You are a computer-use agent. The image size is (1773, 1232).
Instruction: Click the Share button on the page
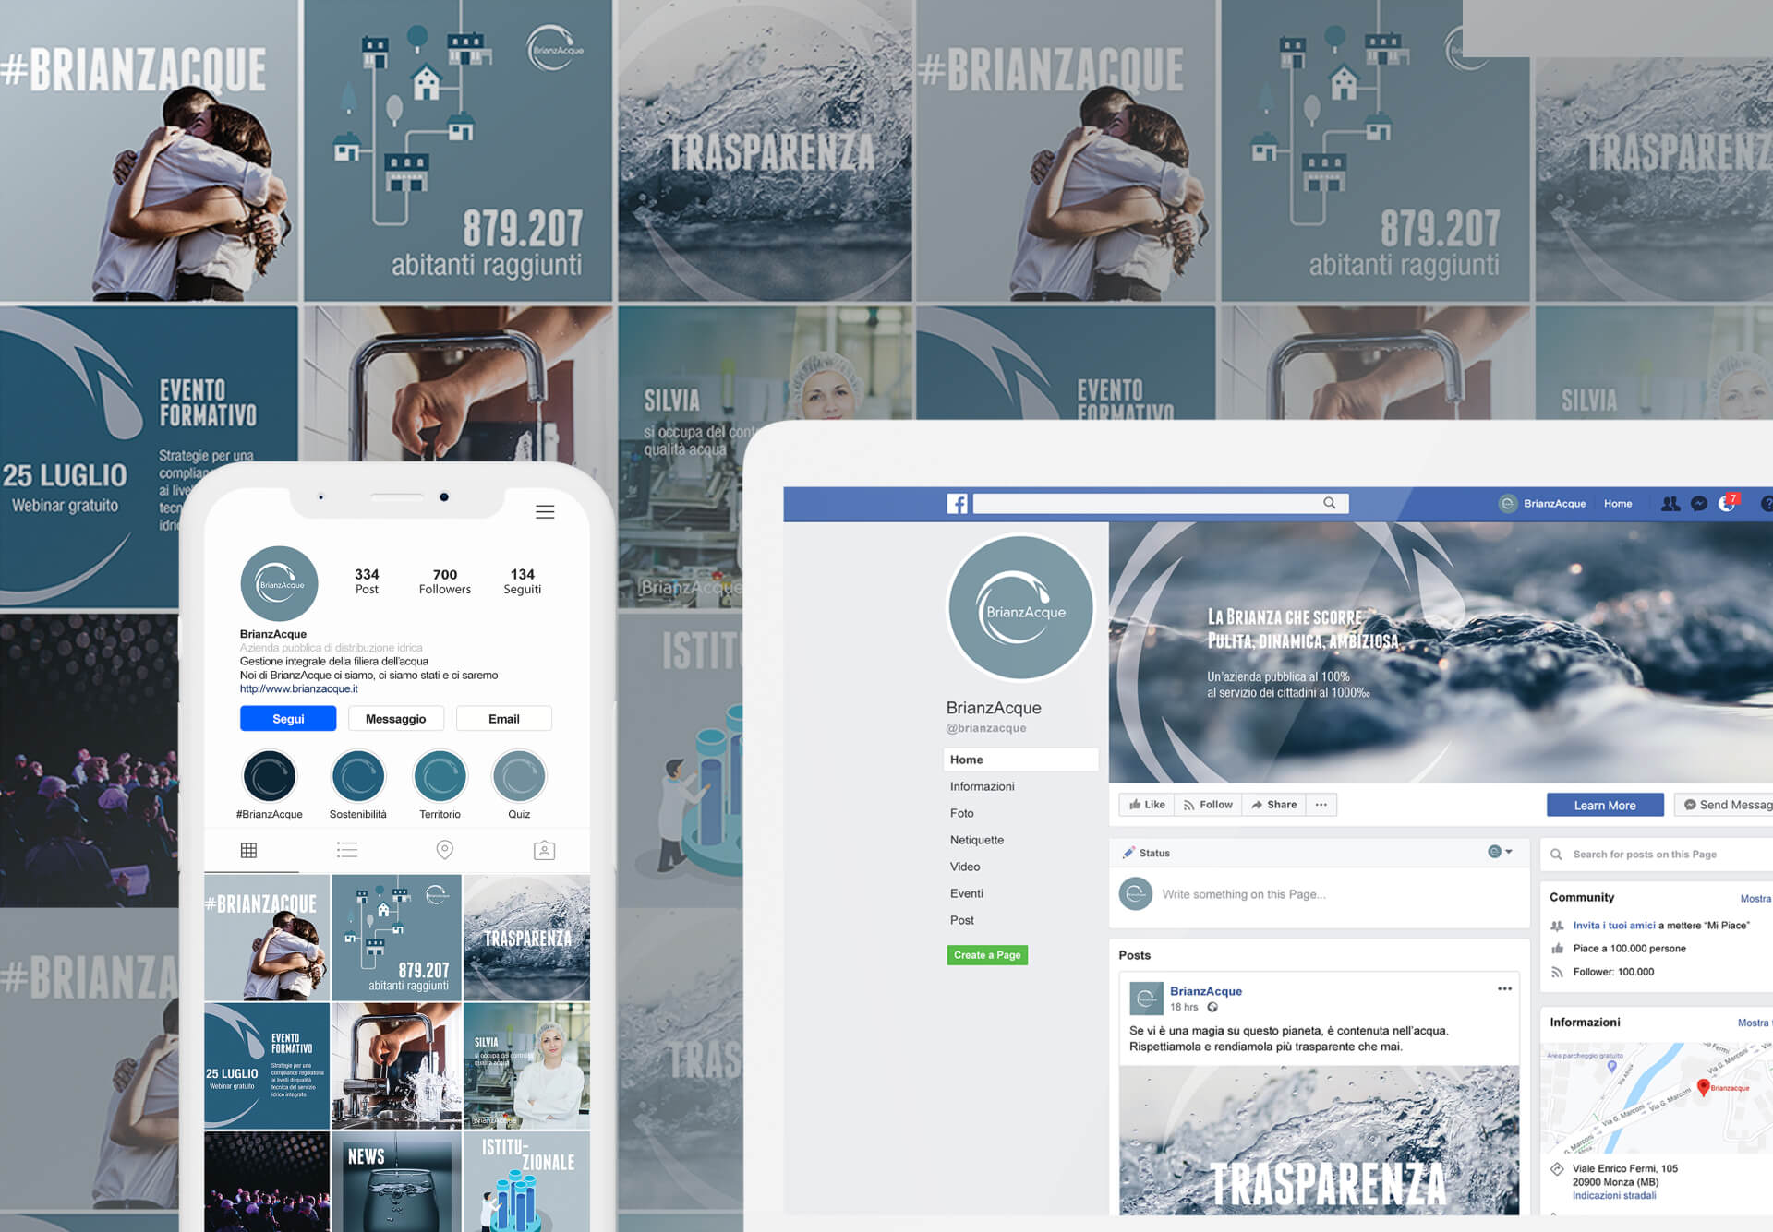(1273, 805)
